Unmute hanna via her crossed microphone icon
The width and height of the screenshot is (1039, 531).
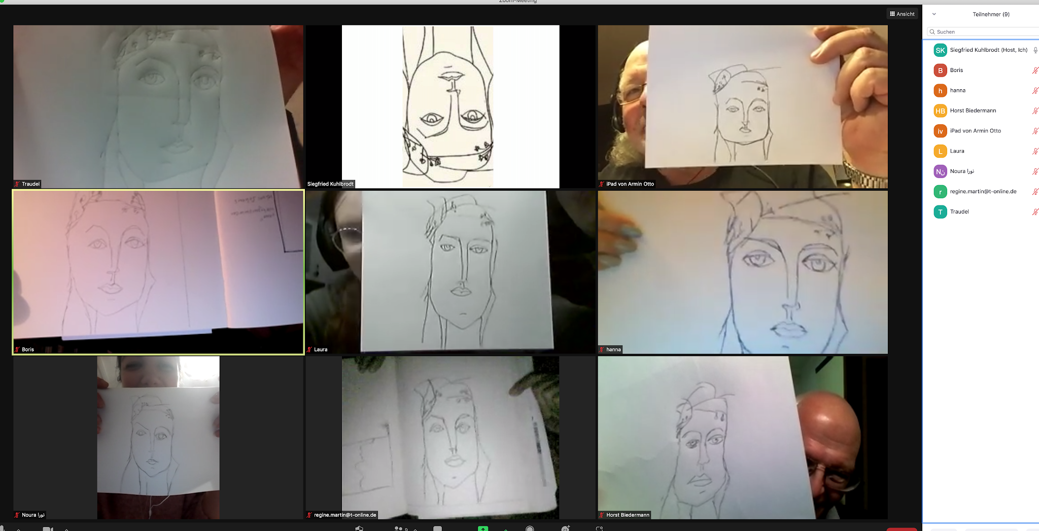1035,91
